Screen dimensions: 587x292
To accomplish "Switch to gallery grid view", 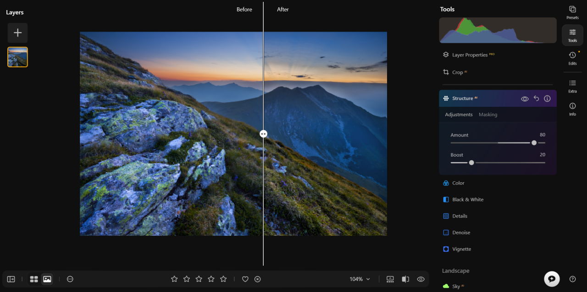I will coord(34,279).
